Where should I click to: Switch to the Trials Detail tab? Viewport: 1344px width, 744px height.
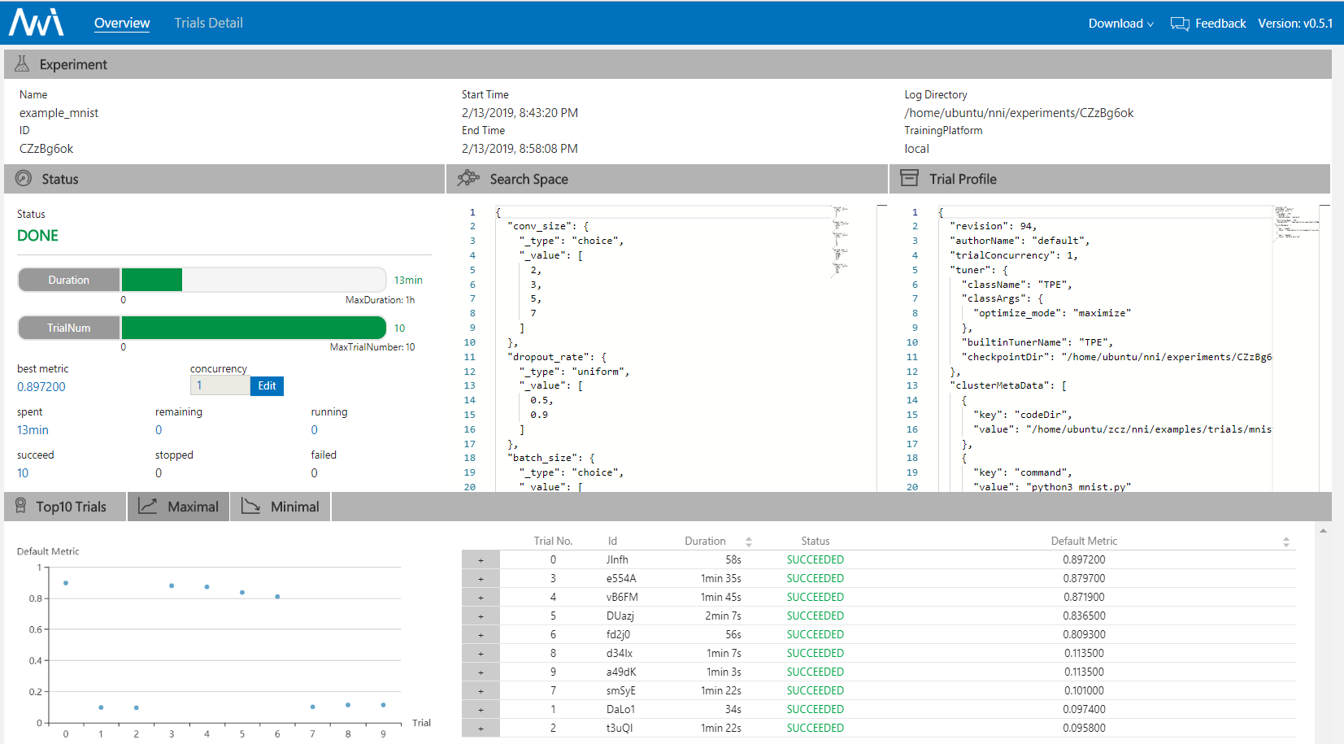point(208,23)
